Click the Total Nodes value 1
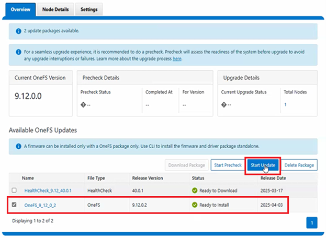This screenshot has height=238, width=326. (x=285, y=104)
